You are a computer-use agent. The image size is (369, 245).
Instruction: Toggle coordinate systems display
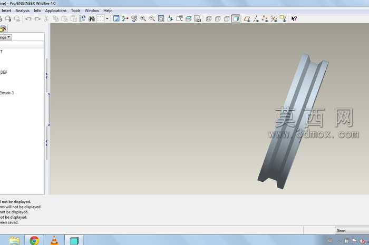point(274,19)
